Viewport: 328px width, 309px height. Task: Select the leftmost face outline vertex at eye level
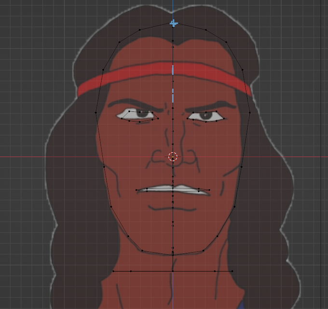96,113
